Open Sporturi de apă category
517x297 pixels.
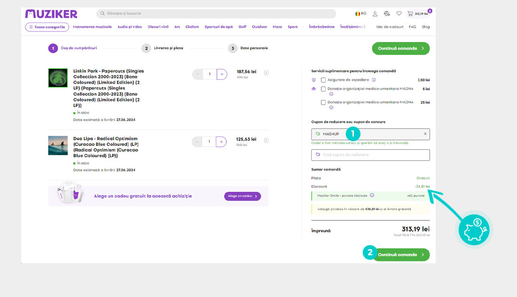point(219,27)
